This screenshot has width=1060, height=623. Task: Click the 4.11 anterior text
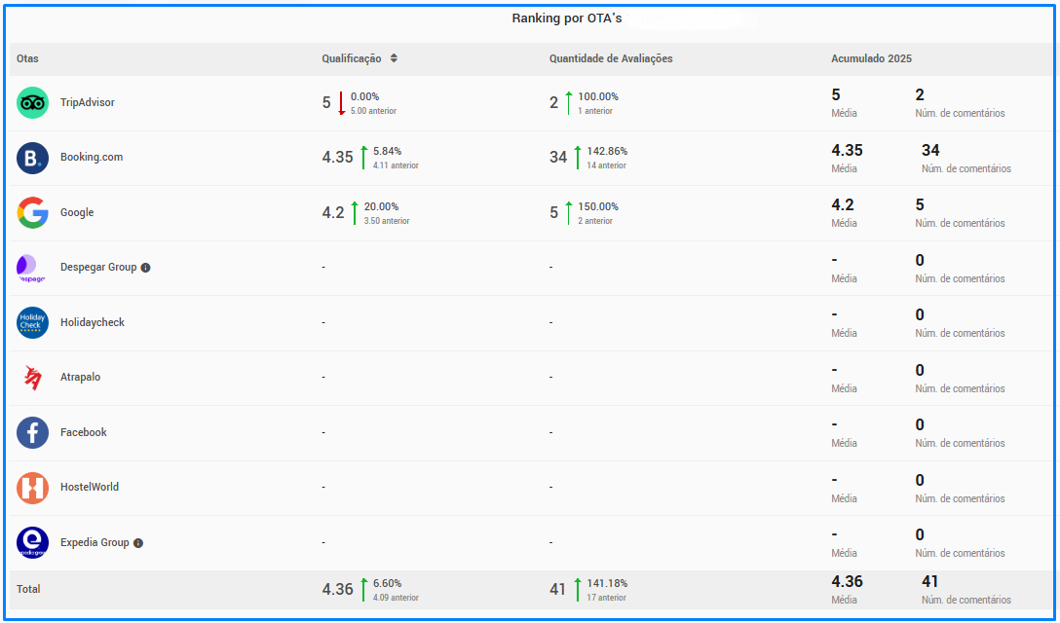pyautogui.click(x=396, y=165)
